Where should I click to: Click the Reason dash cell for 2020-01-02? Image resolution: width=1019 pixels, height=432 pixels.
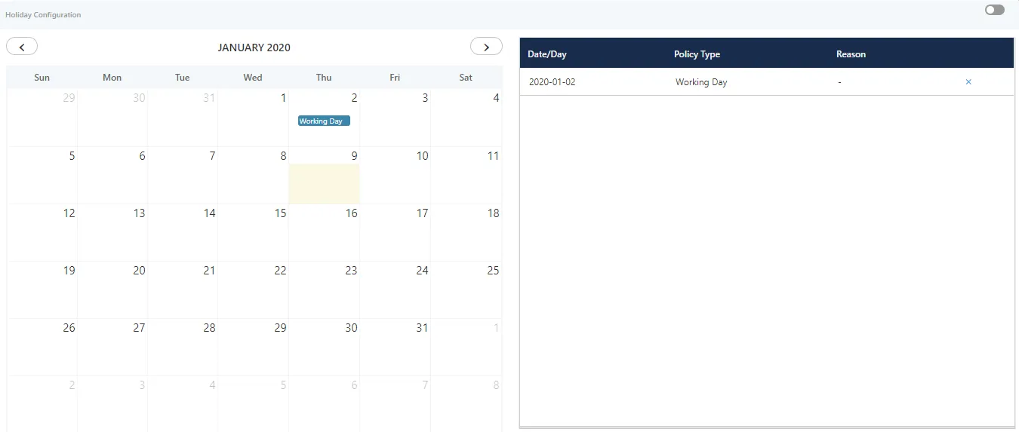839,81
